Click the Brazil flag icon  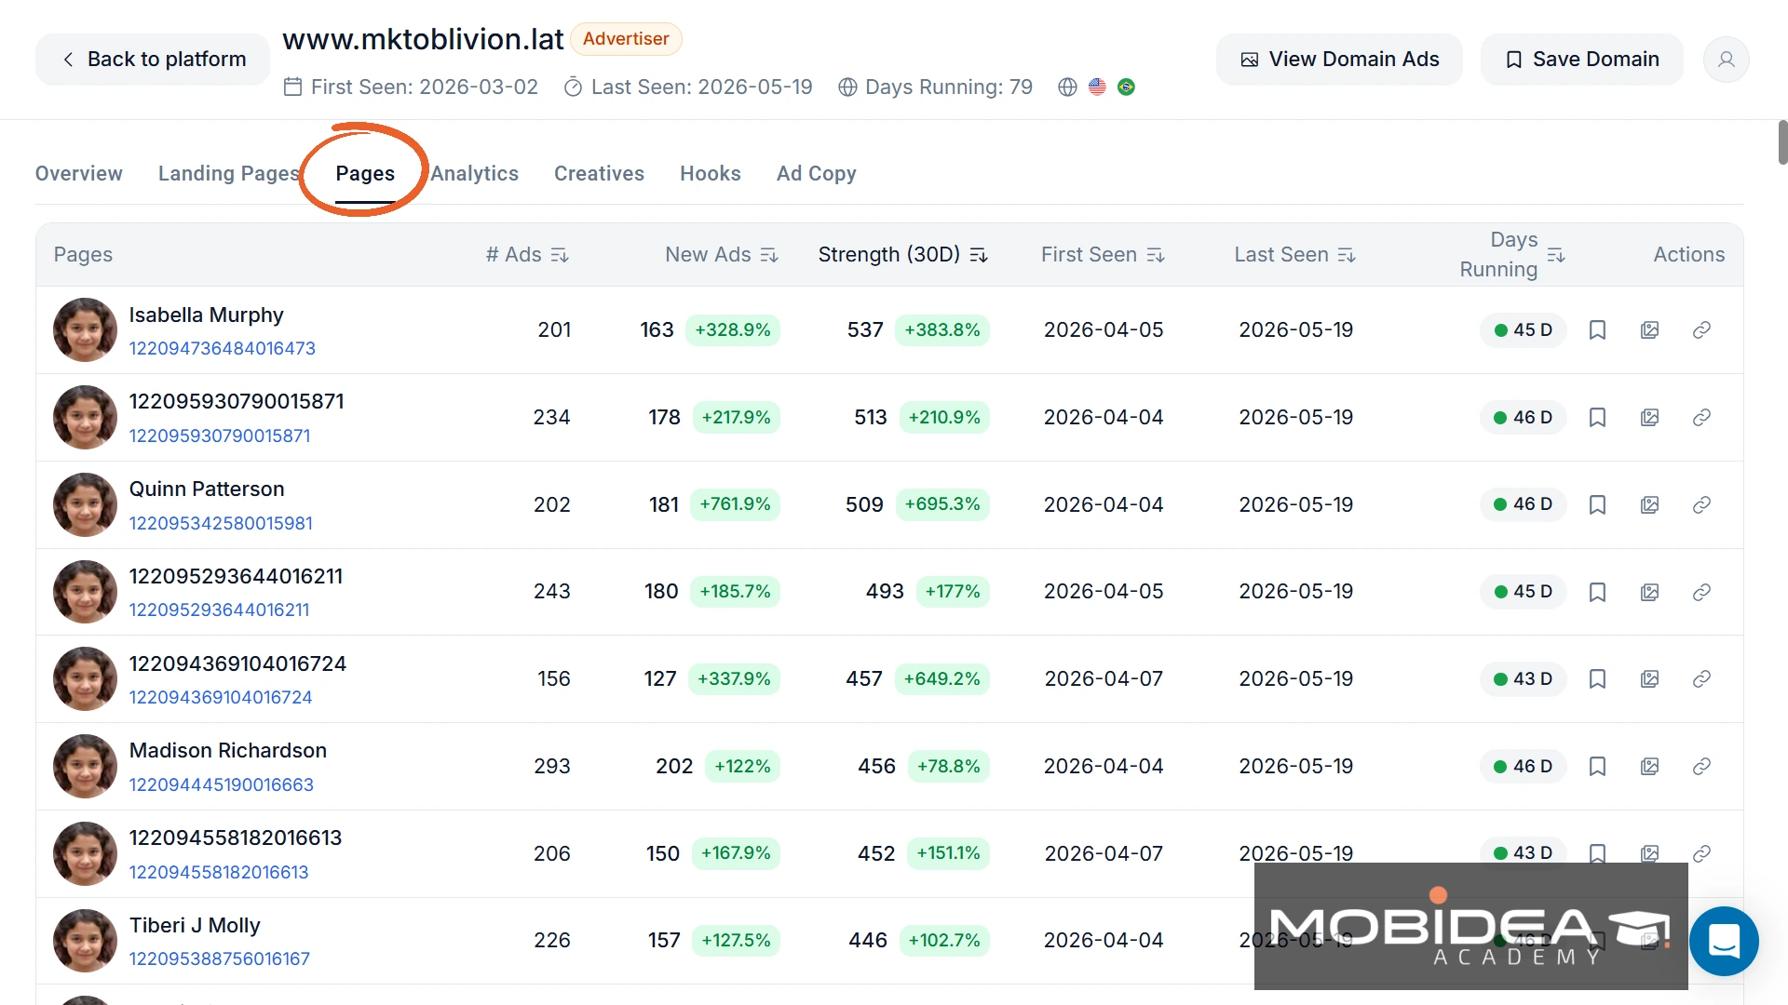[1126, 87]
